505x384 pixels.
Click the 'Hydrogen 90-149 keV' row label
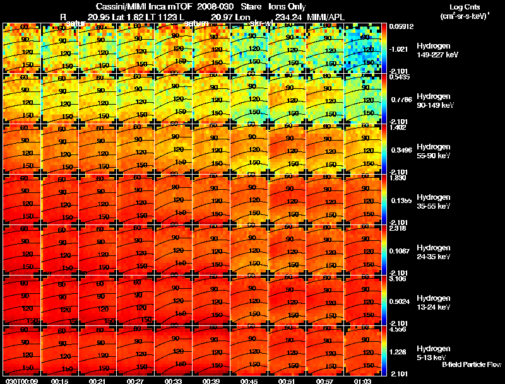(x=435, y=101)
